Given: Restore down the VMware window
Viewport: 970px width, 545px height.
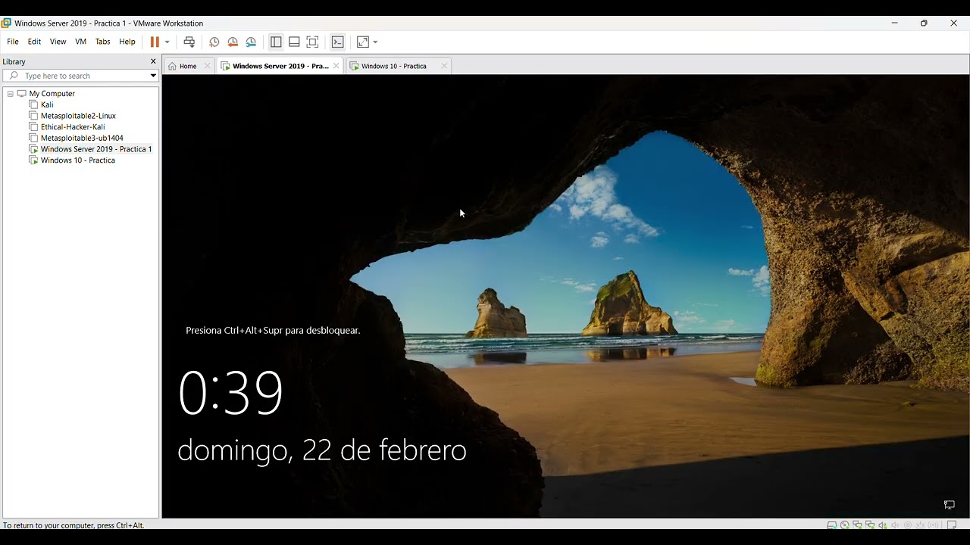Looking at the screenshot, I should [x=924, y=23].
